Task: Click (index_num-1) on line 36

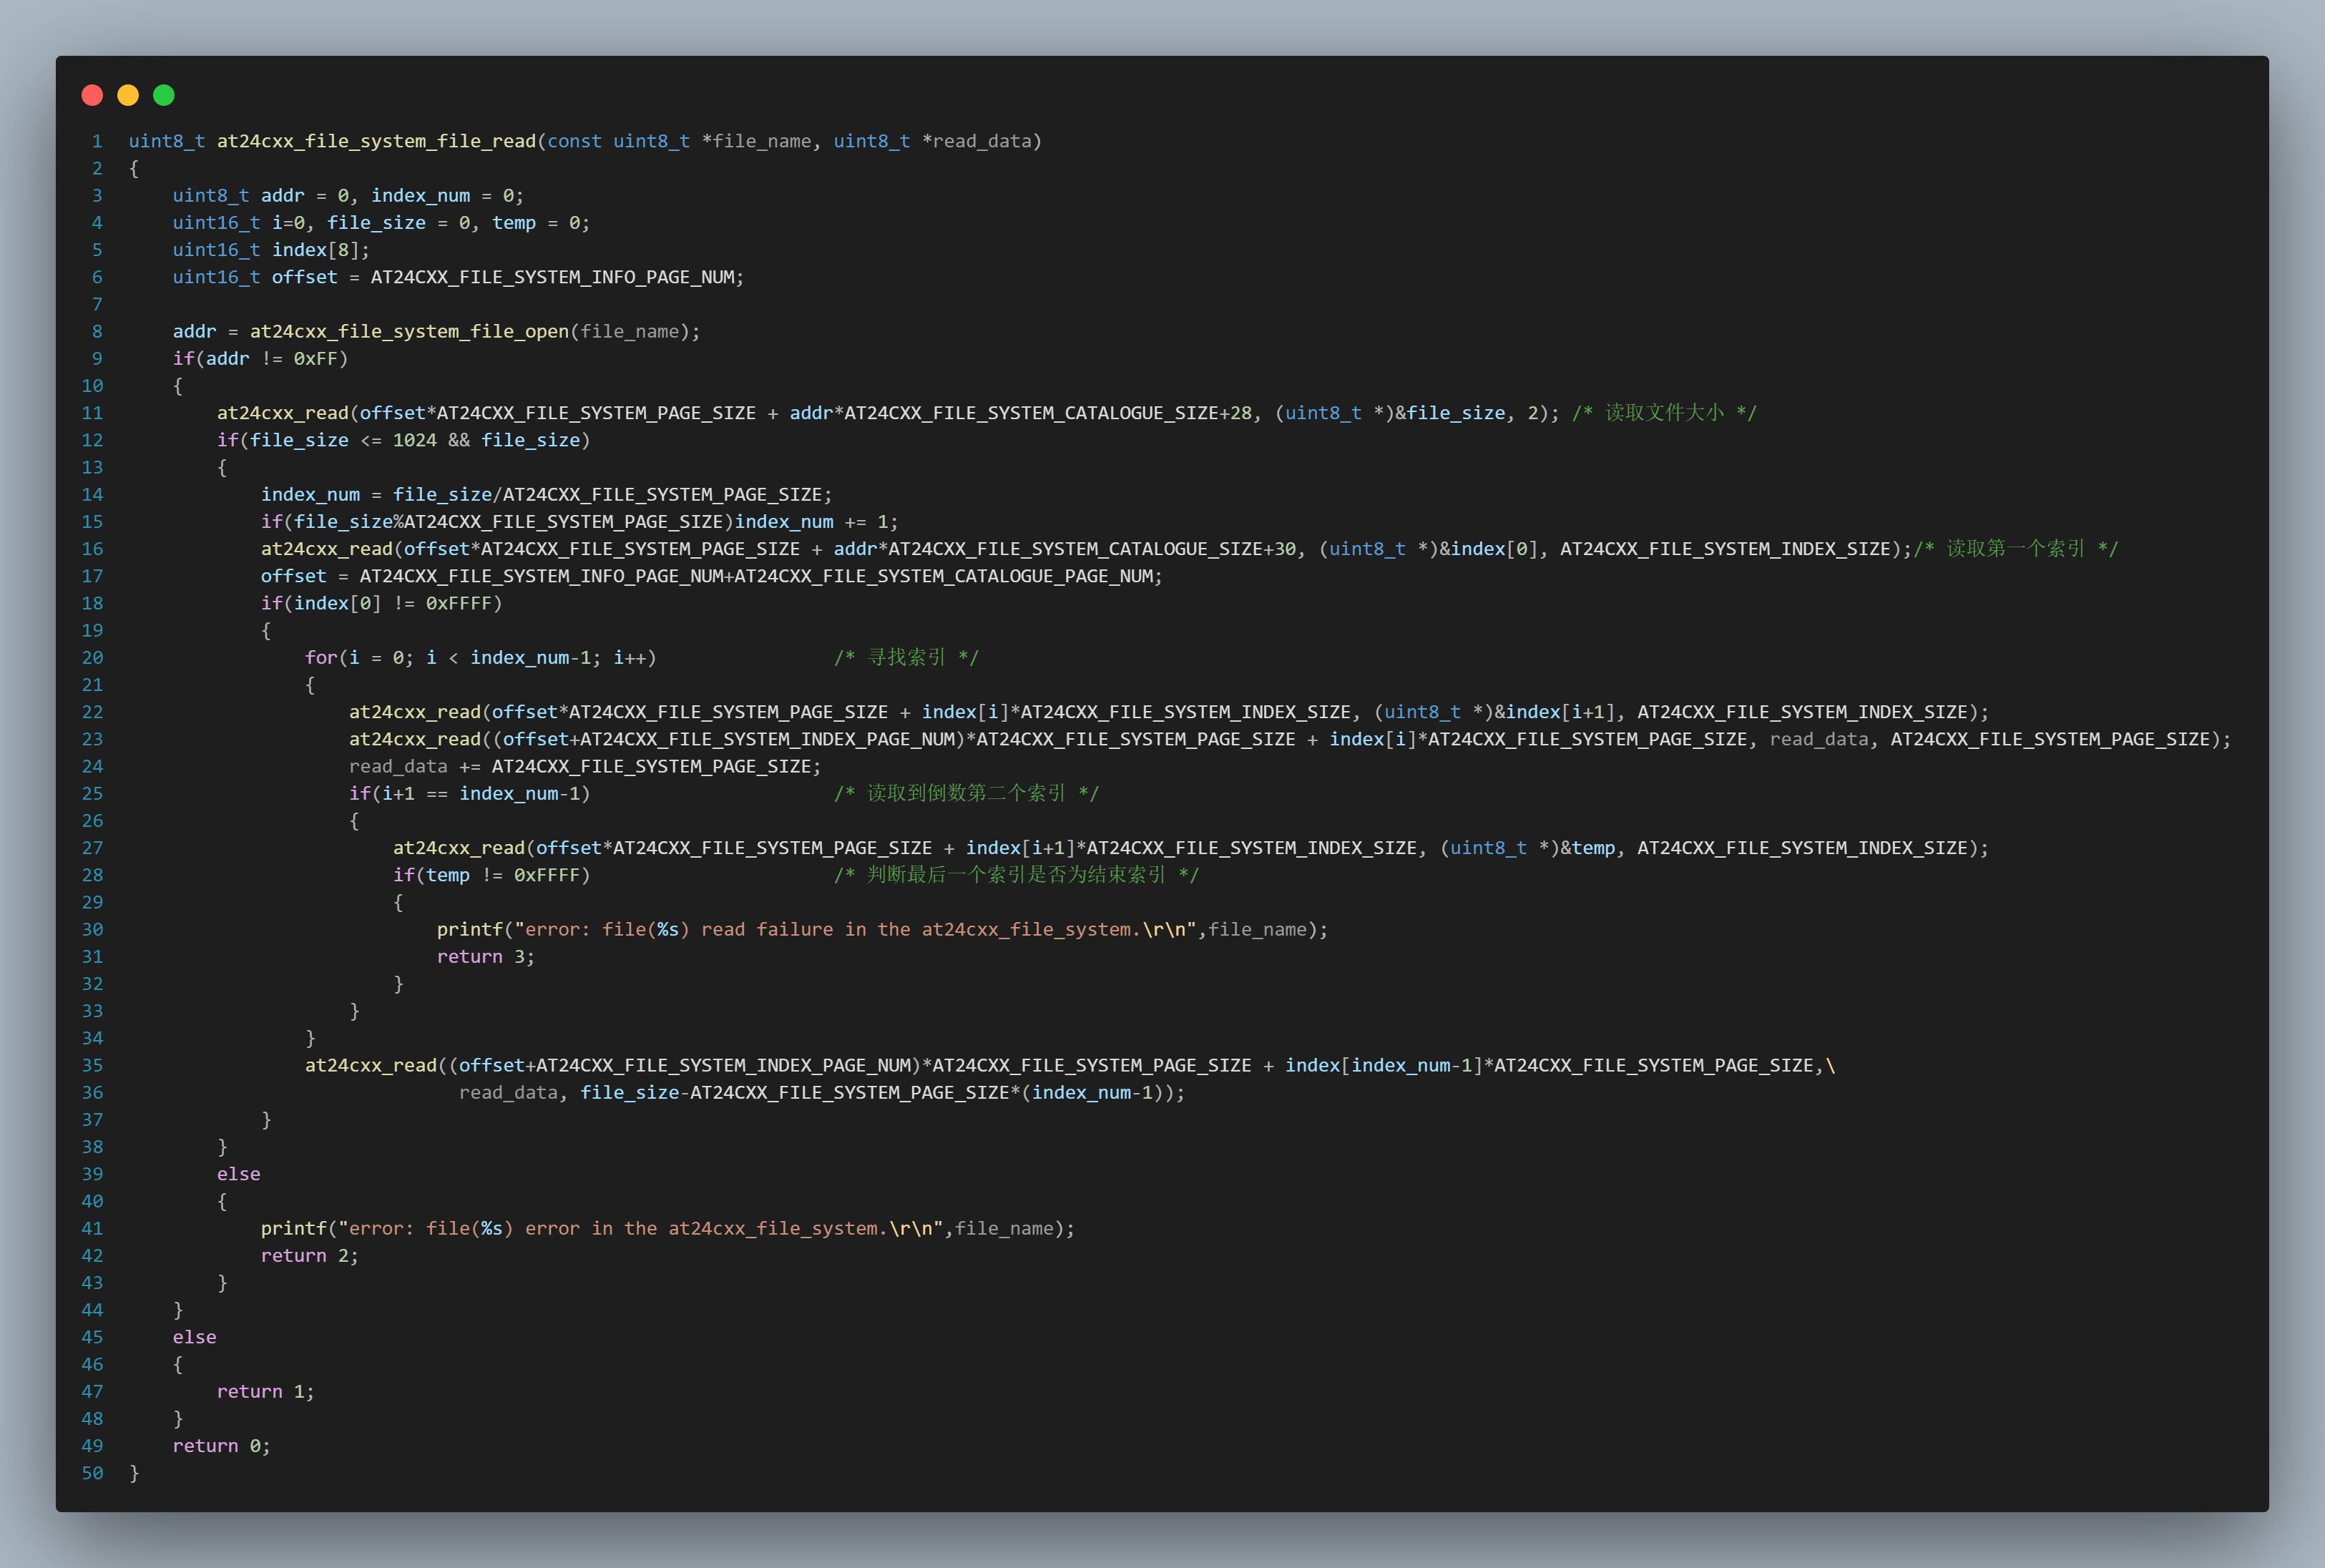Action: (1092, 1093)
